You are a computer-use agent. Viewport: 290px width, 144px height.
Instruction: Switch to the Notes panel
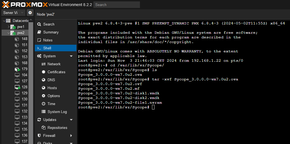tap(48, 40)
